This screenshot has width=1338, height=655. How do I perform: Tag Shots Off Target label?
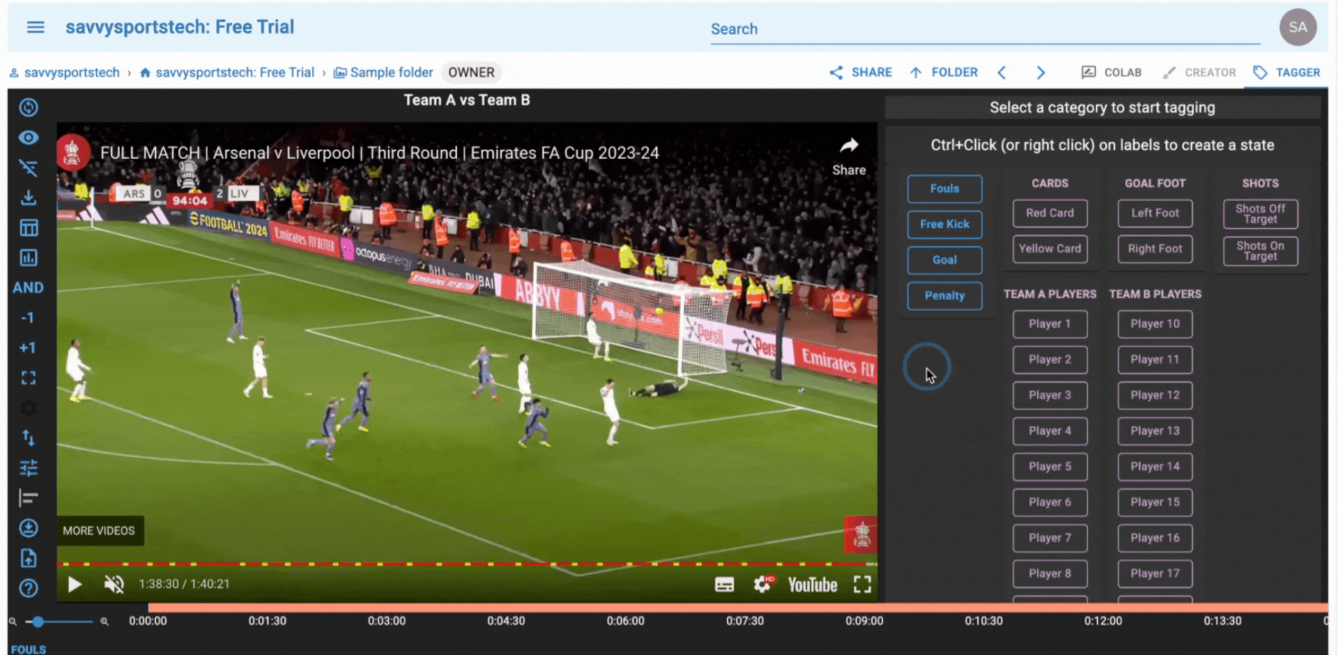click(1261, 214)
